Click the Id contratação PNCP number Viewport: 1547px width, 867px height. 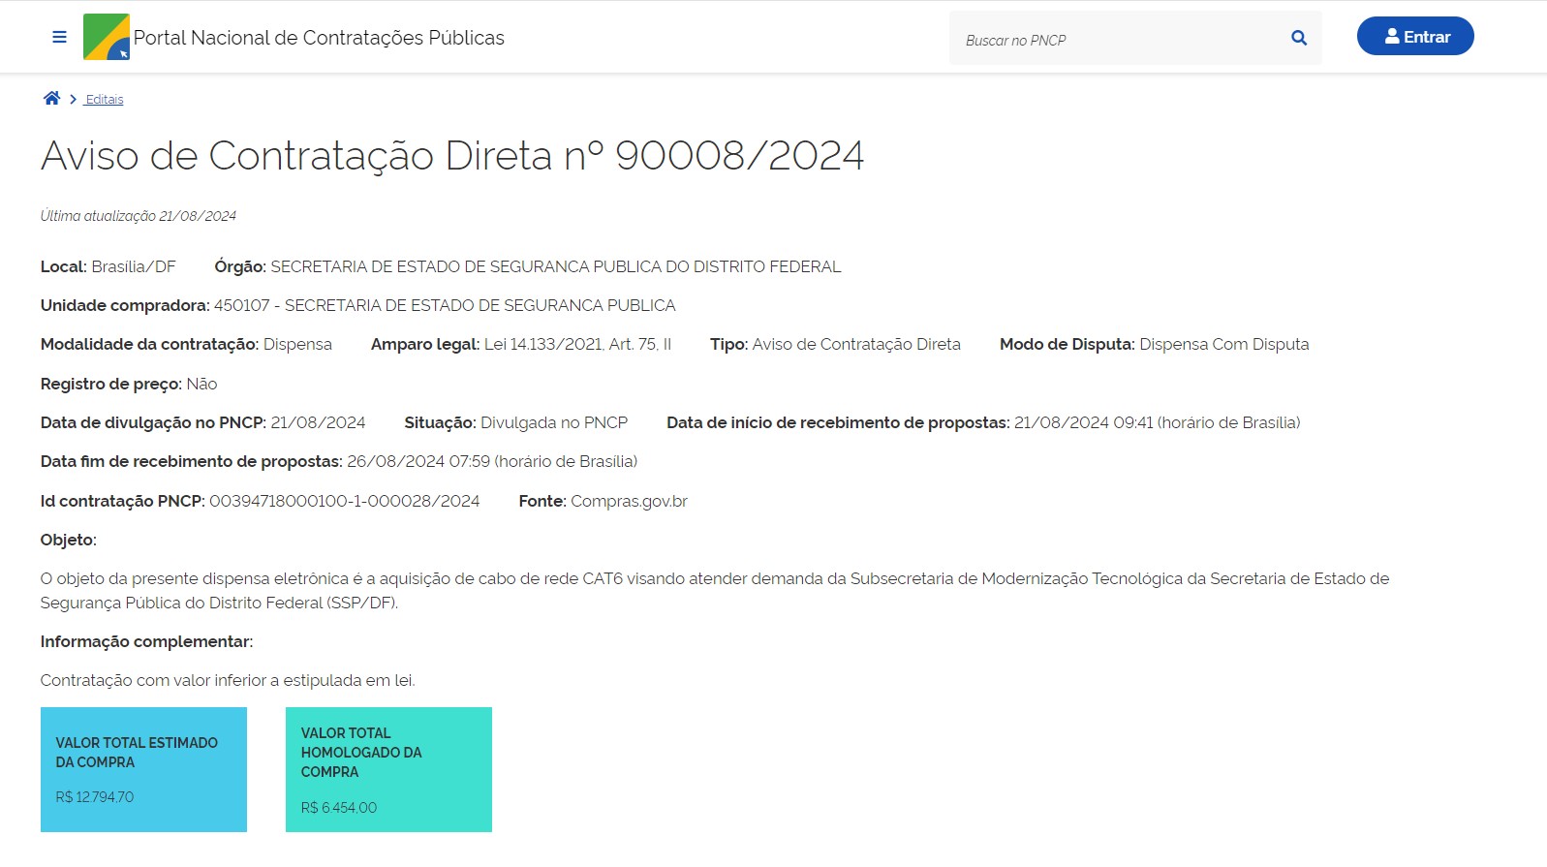coord(344,501)
